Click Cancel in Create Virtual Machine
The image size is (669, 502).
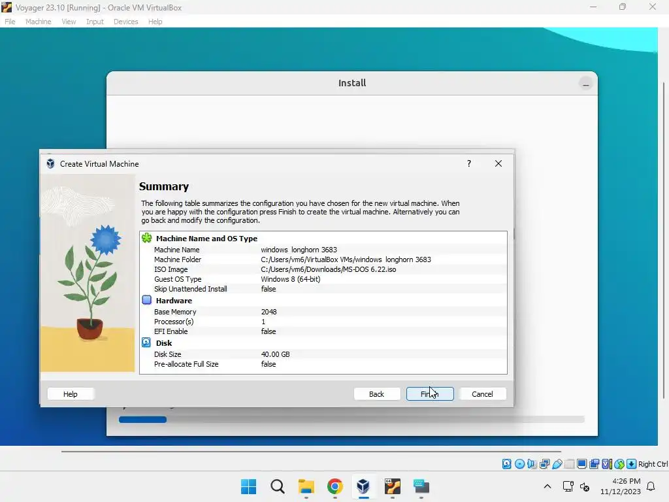tap(483, 394)
